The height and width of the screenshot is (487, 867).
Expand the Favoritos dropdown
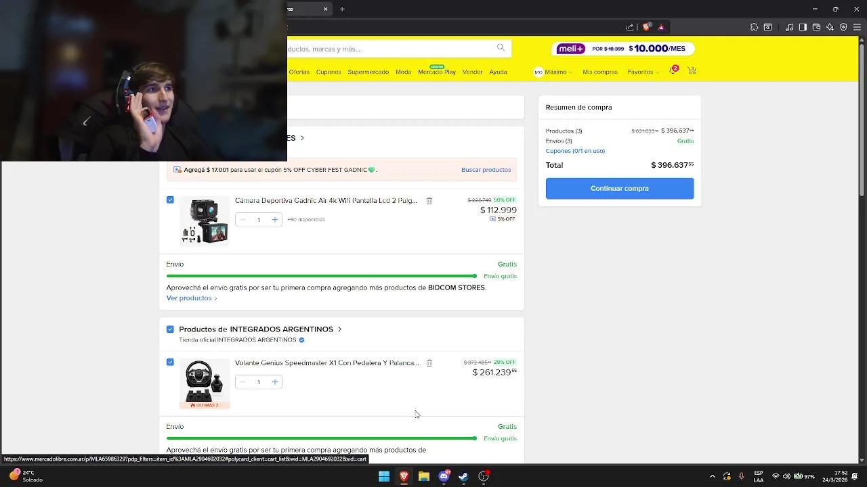coord(643,72)
